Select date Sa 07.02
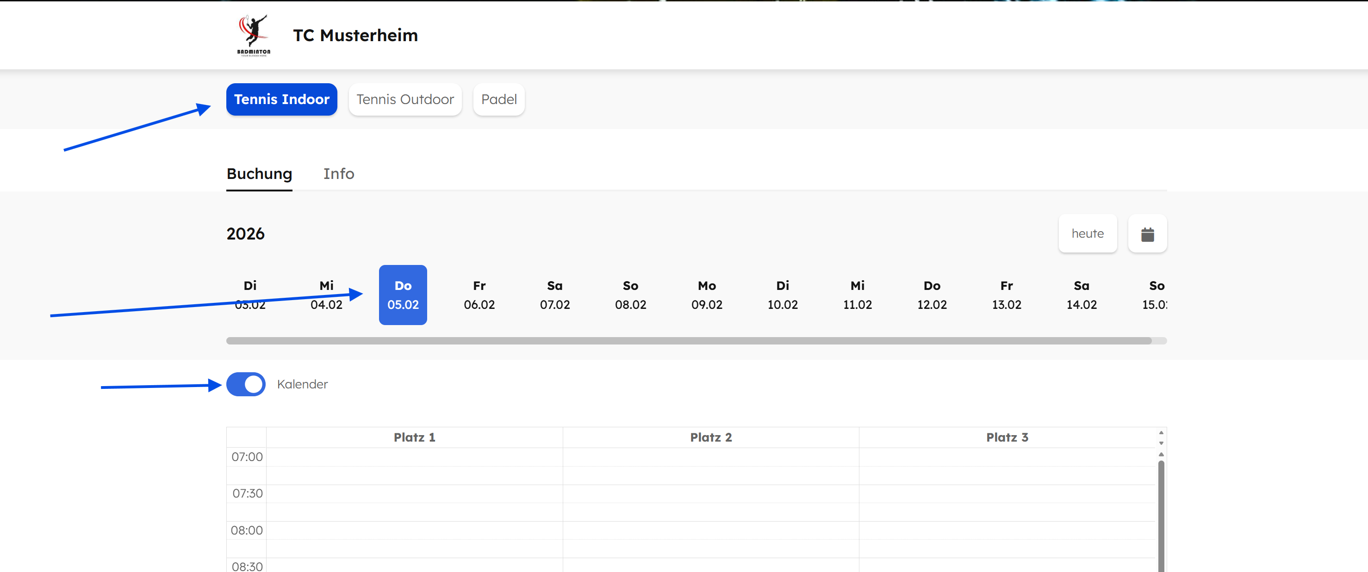Screen dimensions: 1368x572 click(x=554, y=295)
